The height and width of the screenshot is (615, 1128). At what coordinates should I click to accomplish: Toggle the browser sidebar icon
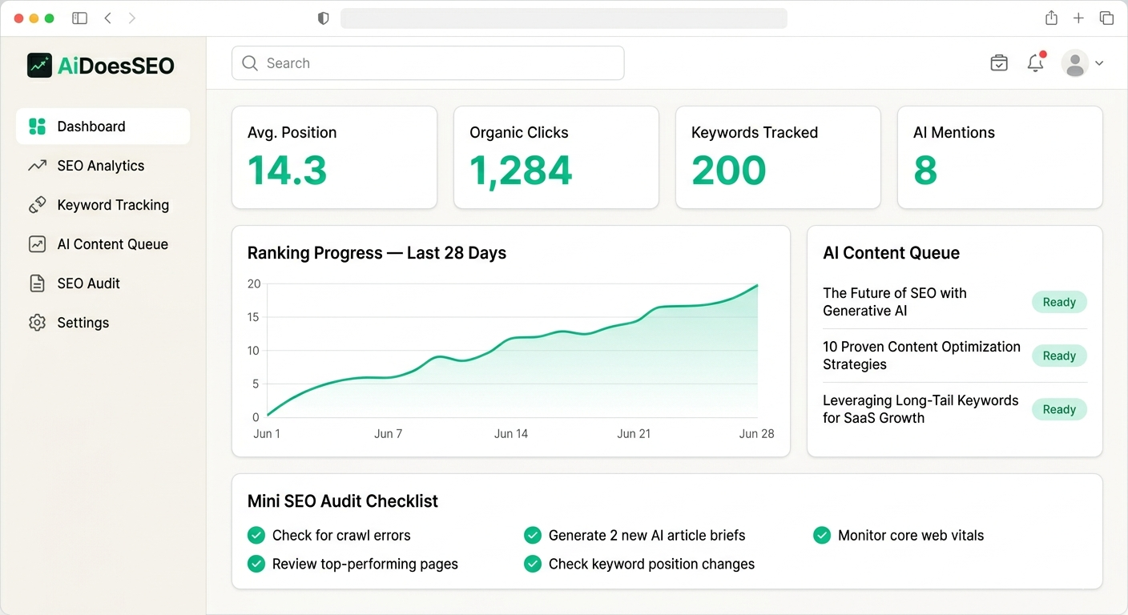pyautogui.click(x=79, y=18)
